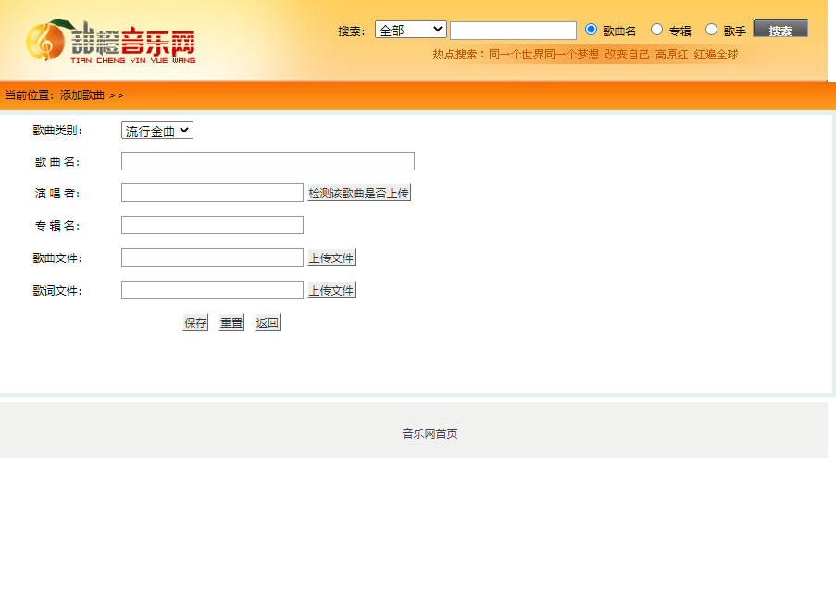Click 重置 to reset the form
This screenshot has width=836, height=591.
coord(230,322)
